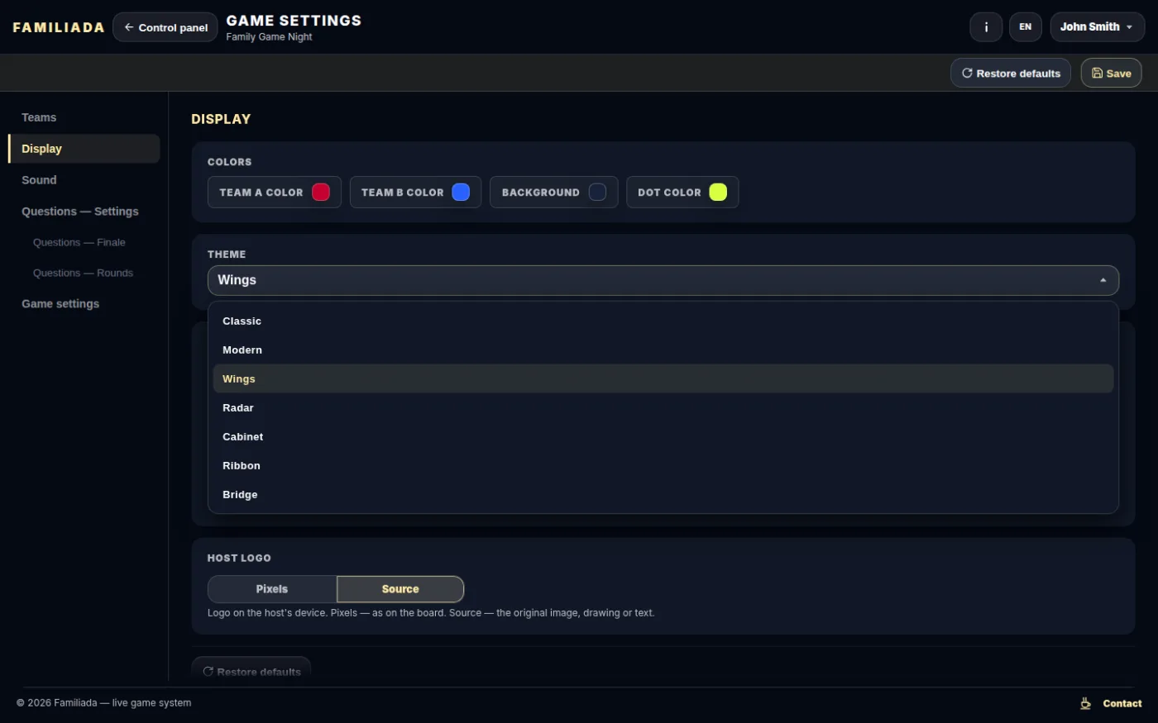
Task: Choose the Classic theme option
Action: (x=663, y=321)
